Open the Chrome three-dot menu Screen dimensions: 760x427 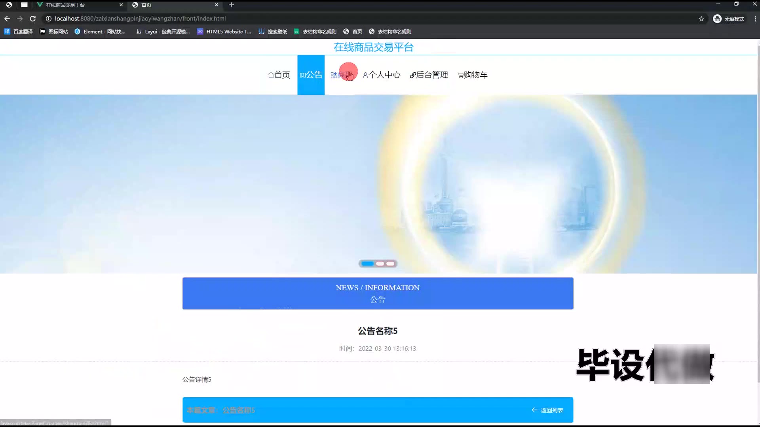[755, 19]
